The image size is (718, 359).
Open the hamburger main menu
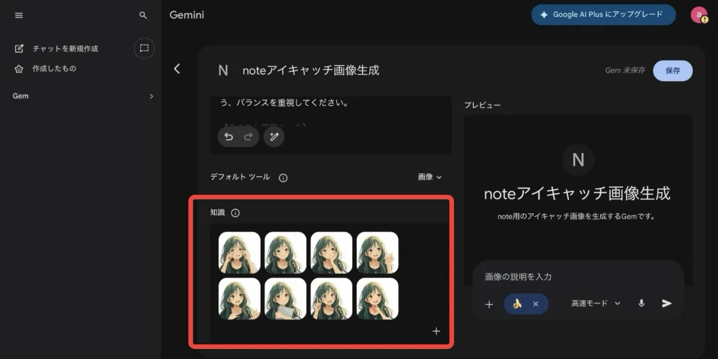tap(19, 15)
